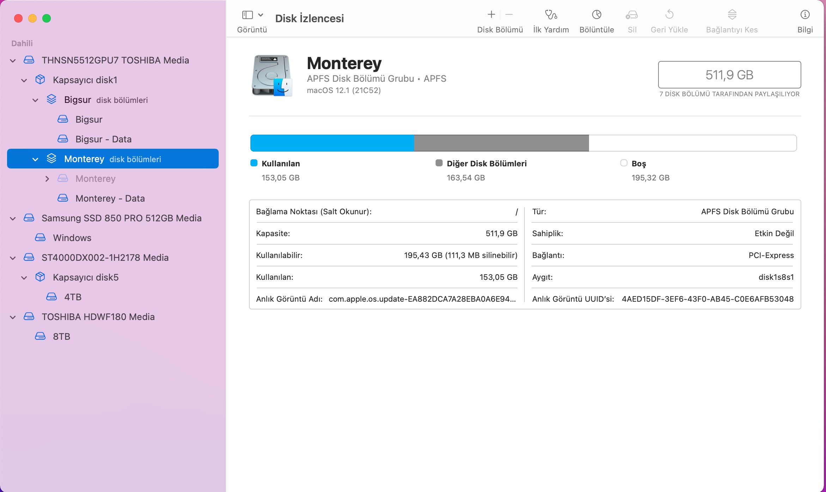Add a volume with the plus icon

pos(491,14)
